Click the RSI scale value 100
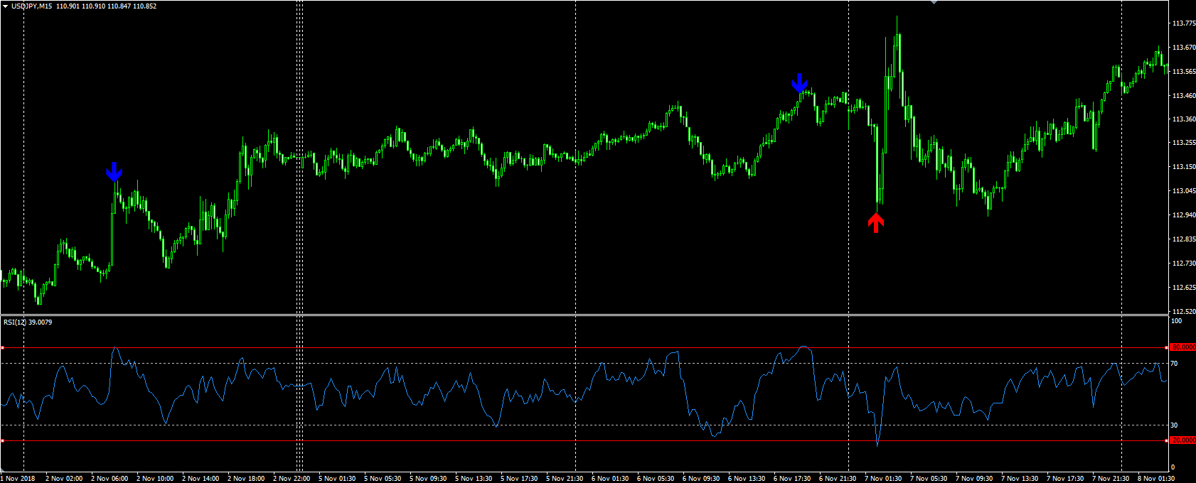This screenshot has height=483, width=1196. point(1177,321)
